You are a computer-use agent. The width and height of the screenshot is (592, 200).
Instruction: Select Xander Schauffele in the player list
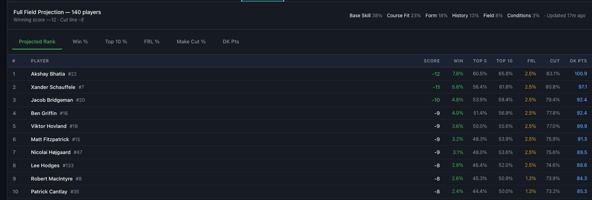coord(53,87)
